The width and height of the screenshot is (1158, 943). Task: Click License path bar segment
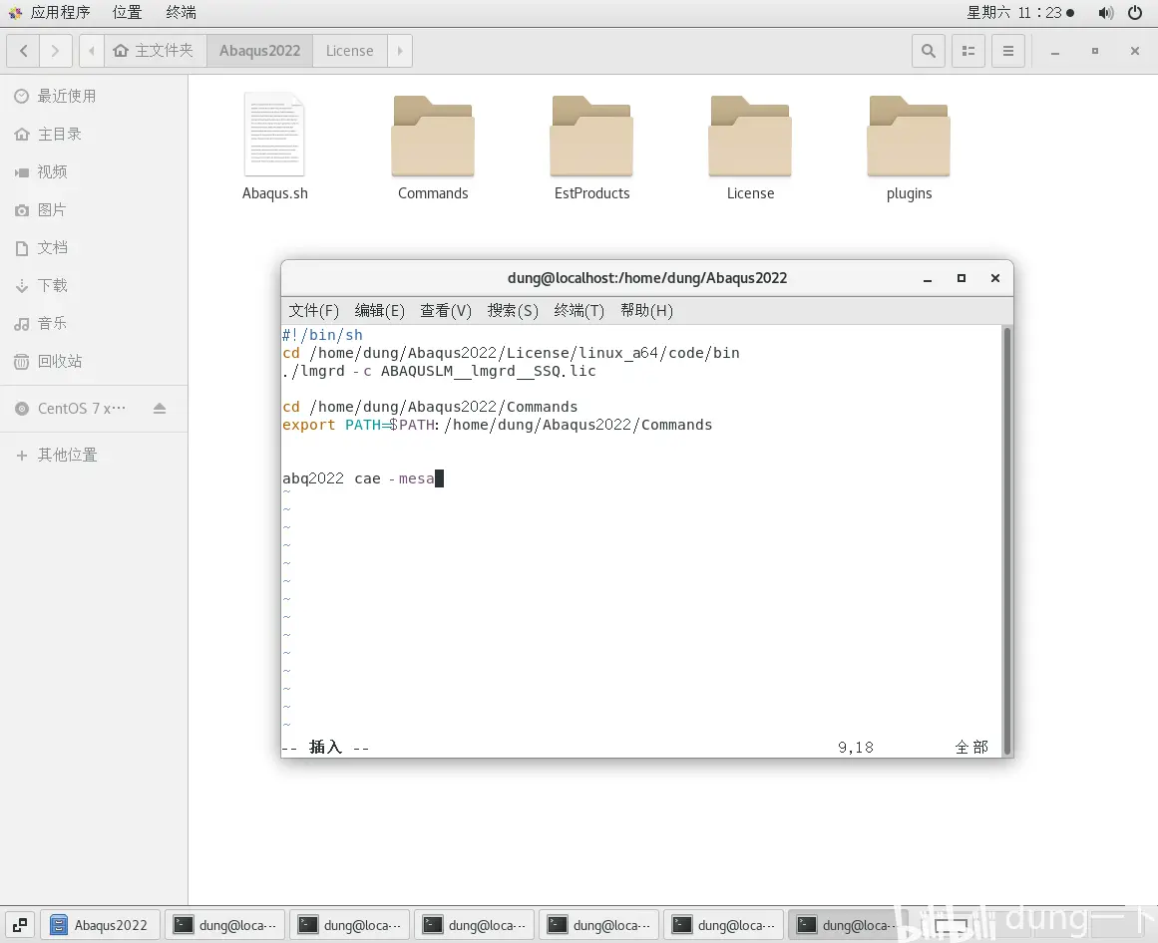[x=349, y=51]
